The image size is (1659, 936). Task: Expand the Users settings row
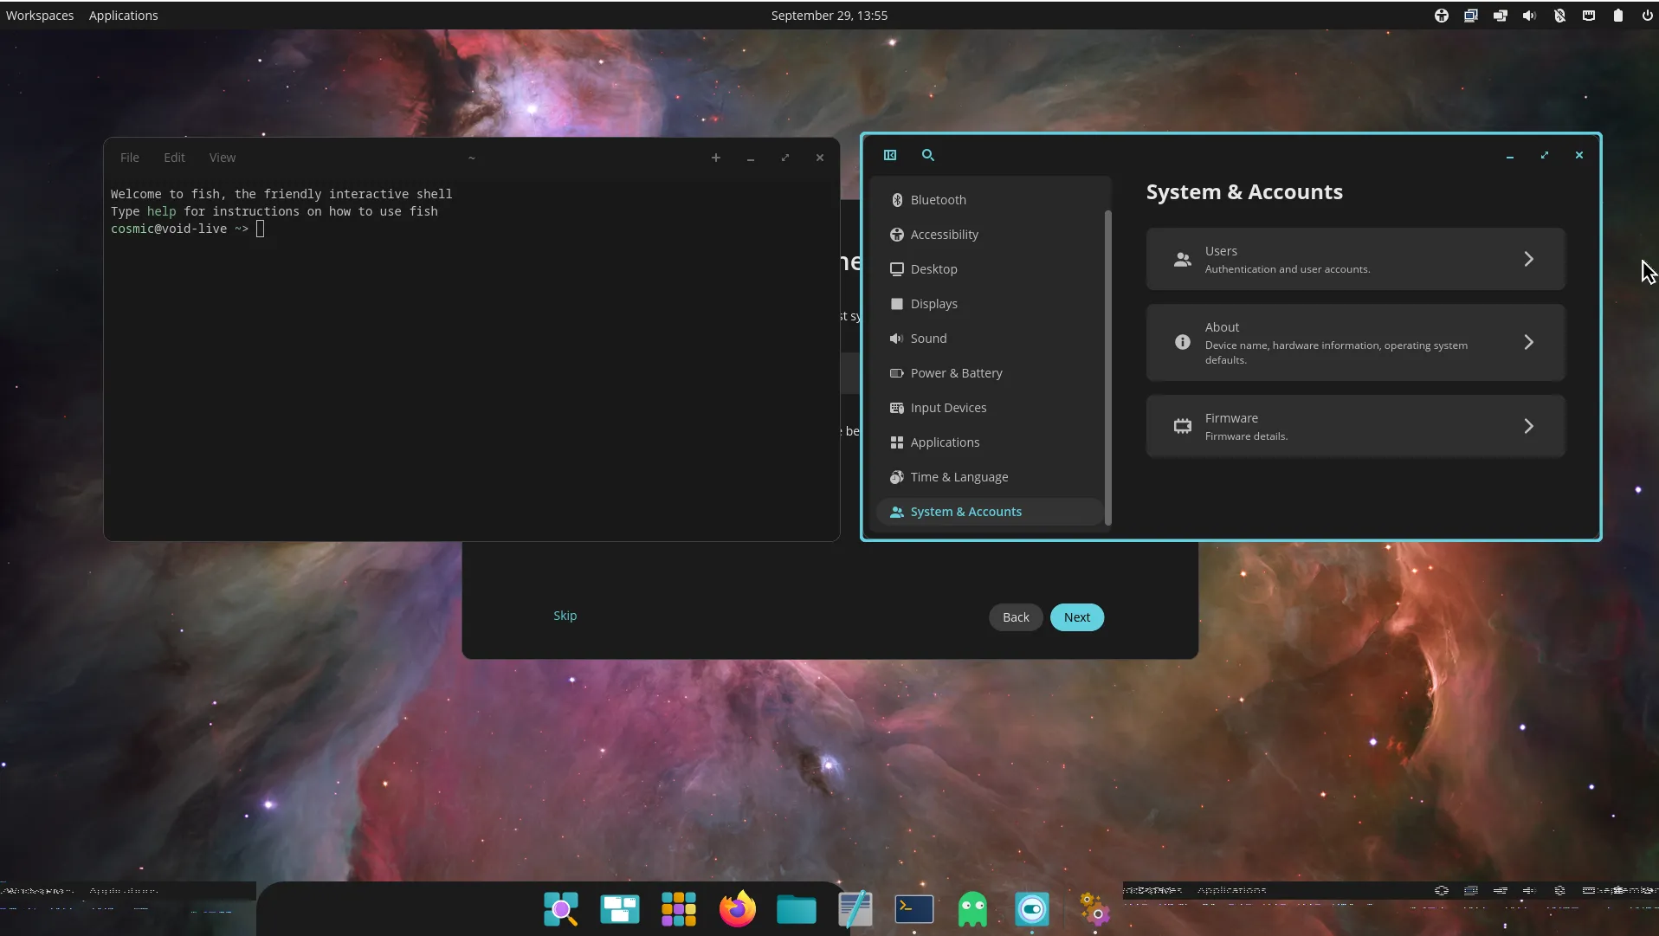click(x=1354, y=260)
